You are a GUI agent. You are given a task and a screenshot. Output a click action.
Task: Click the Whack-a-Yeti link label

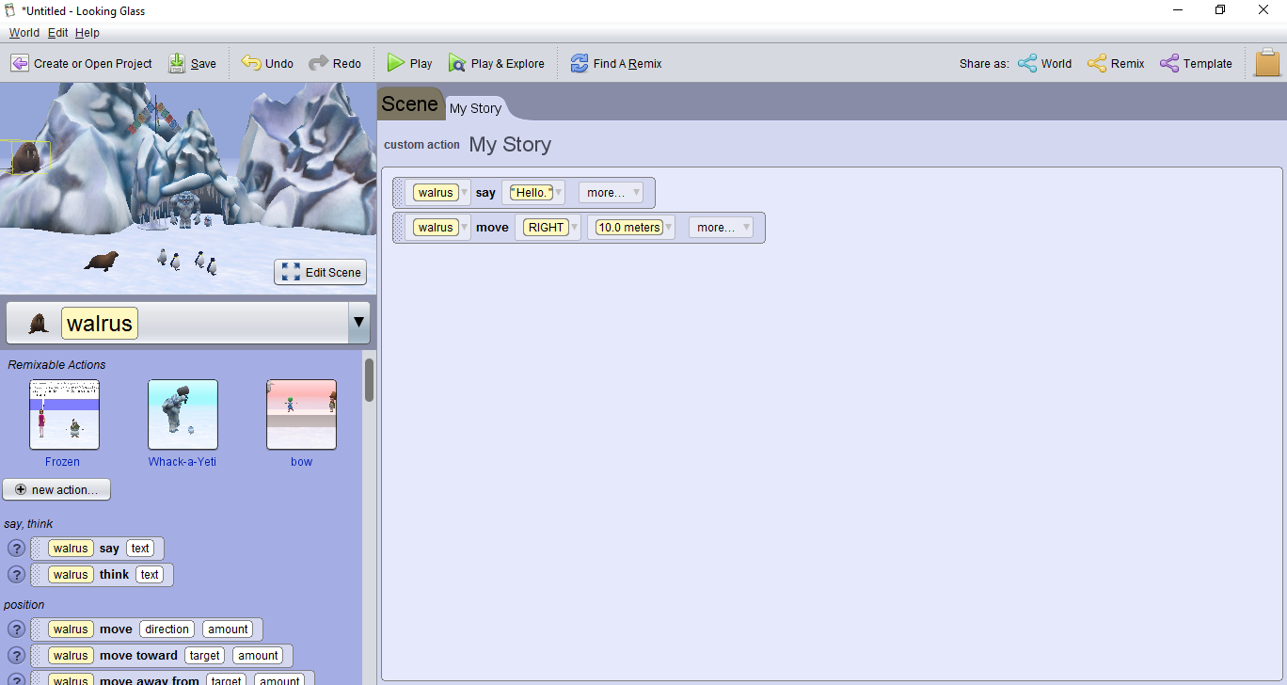click(x=183, y=462)
